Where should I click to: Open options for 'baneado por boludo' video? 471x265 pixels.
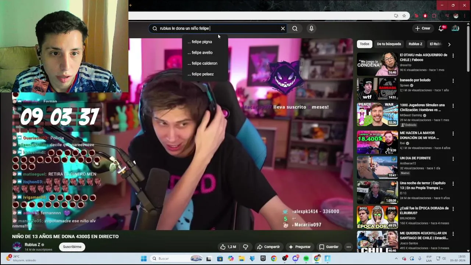coord(453,81)
